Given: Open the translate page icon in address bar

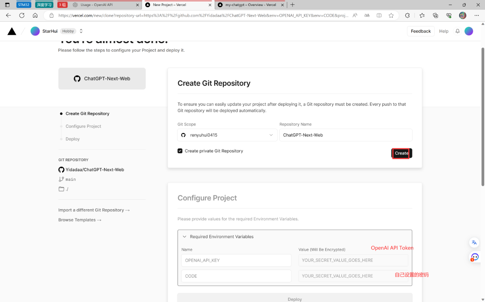Looking at the screenshot, I should coord(367,15).
